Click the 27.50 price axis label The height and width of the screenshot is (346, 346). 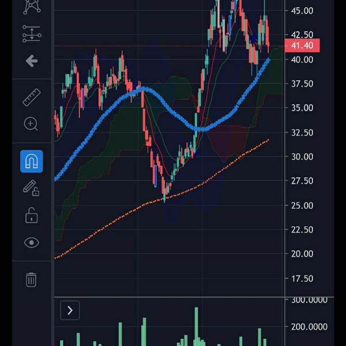[302, 181]
